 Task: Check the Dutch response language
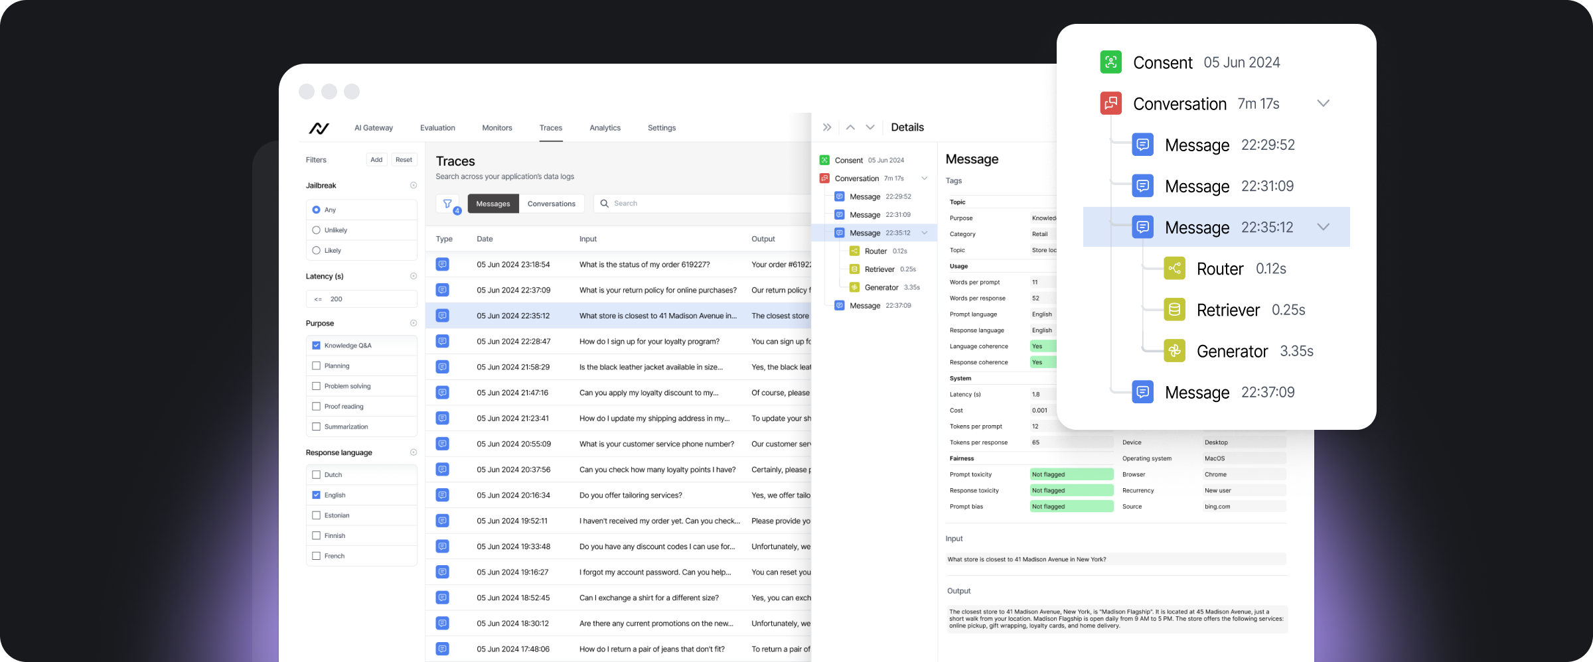click(x=316, y=475)
